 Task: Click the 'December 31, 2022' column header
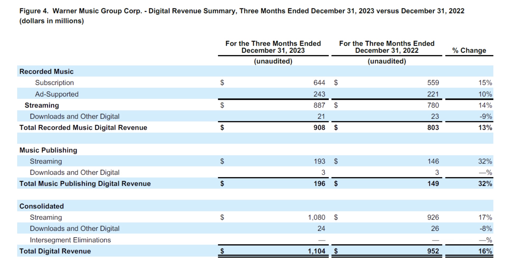pos(387,47)
